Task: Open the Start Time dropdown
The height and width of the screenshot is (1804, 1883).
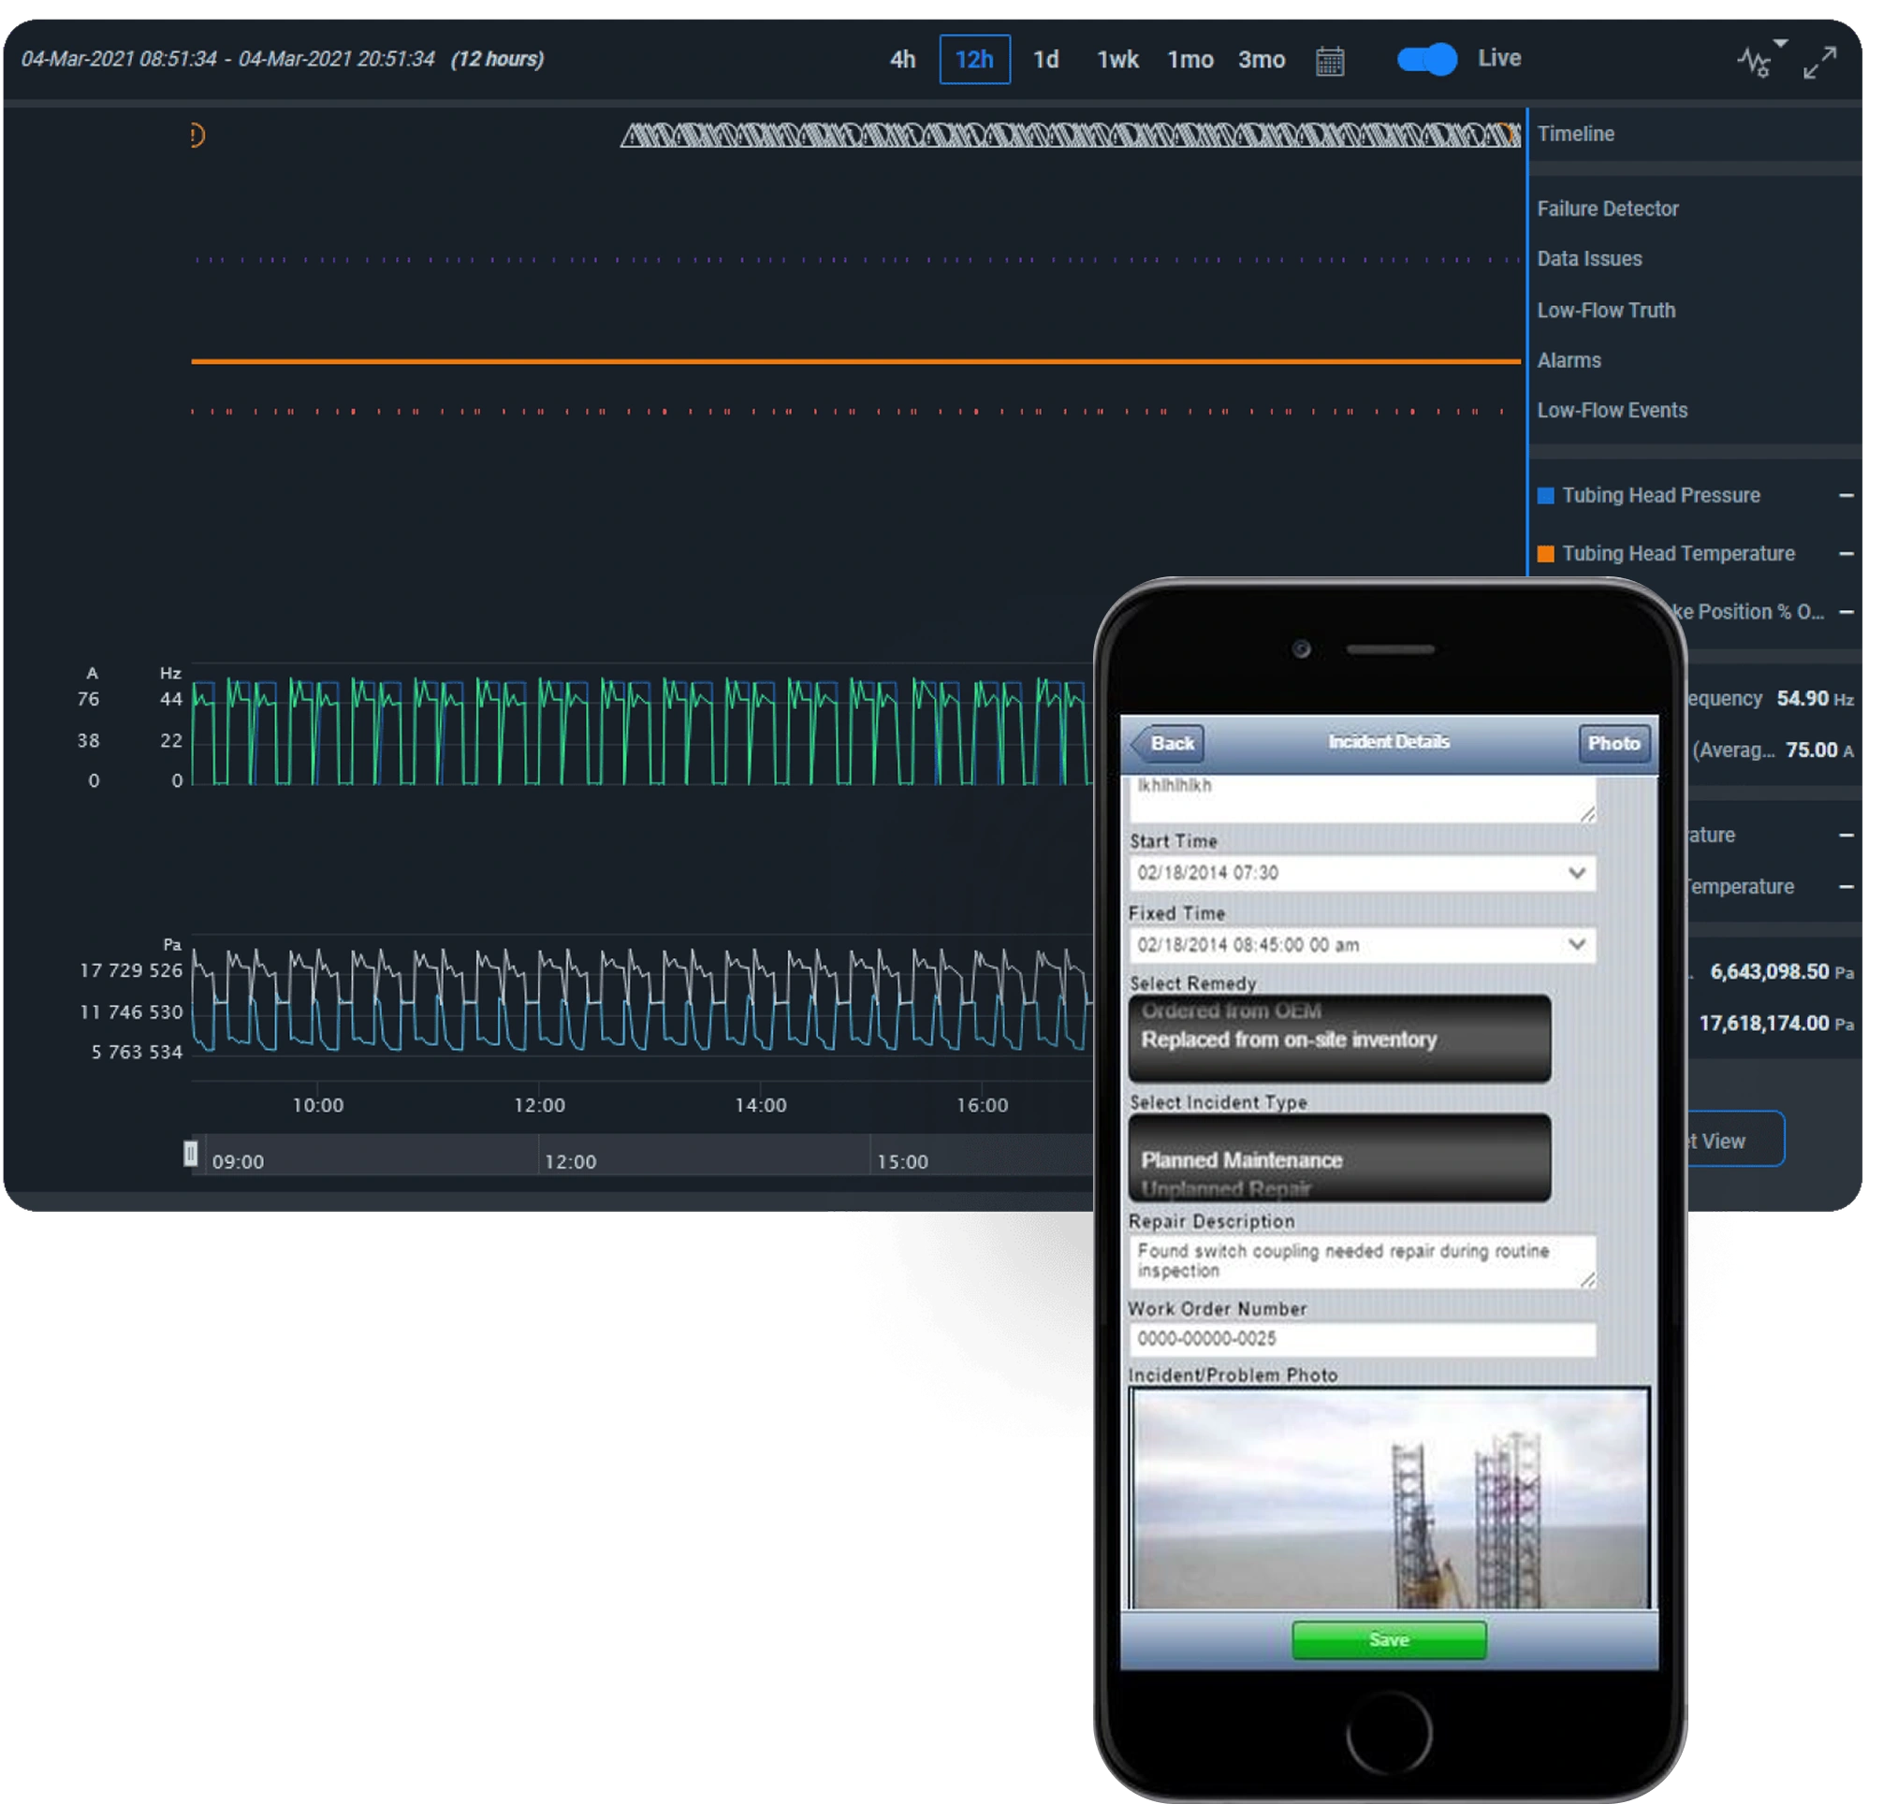Action: [1576, 872]
